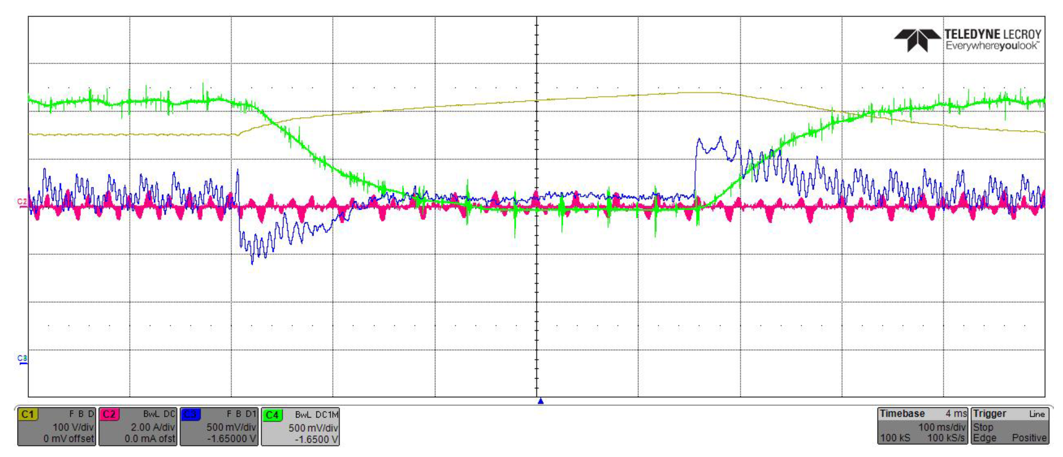The height and width of the screenshot is (457, 1063).
Task: Click the Edge trigger type label
Action: 985,438
